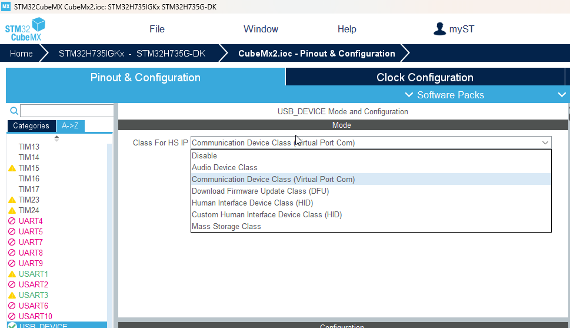Click the disabled icon beside USART2
570x328 pixels.
[x=12, y=284]
